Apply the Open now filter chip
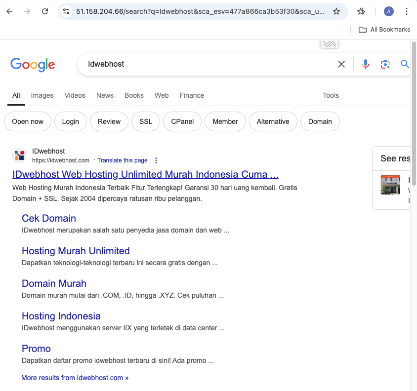 pyautogui.click(x=28, y=121)
